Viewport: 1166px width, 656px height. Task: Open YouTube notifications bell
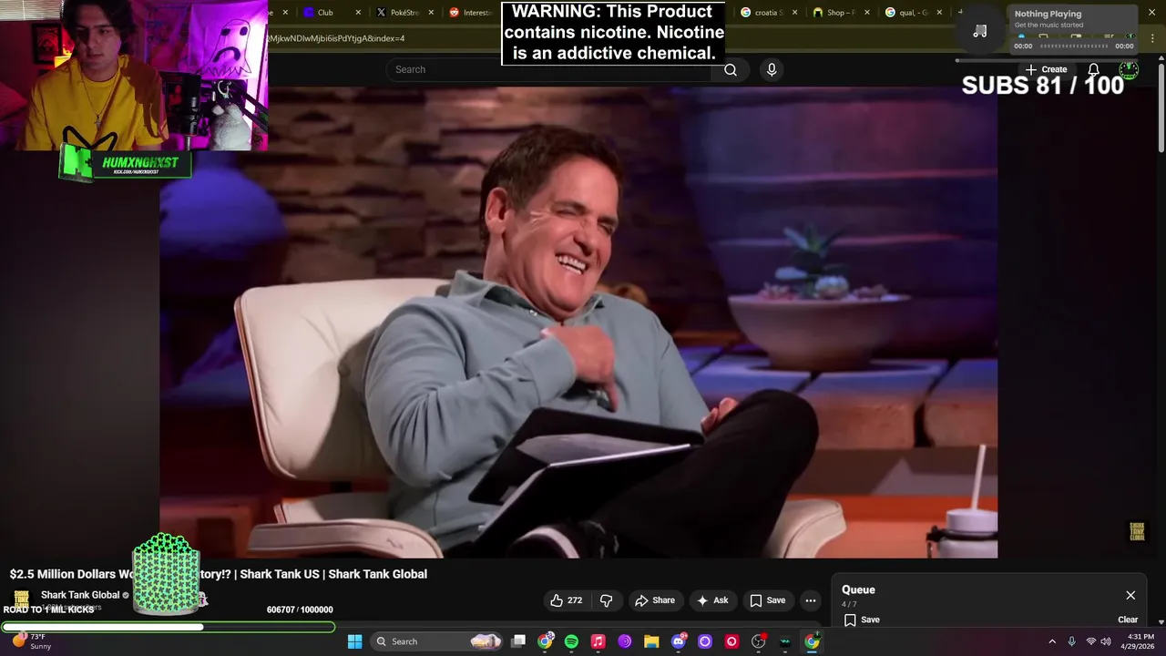(1093, 69)
